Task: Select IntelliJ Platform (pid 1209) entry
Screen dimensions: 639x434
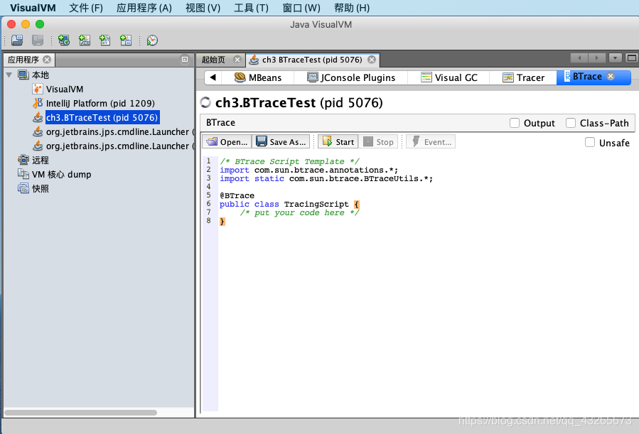Action: pyautogui.click(x=100, y=104)
